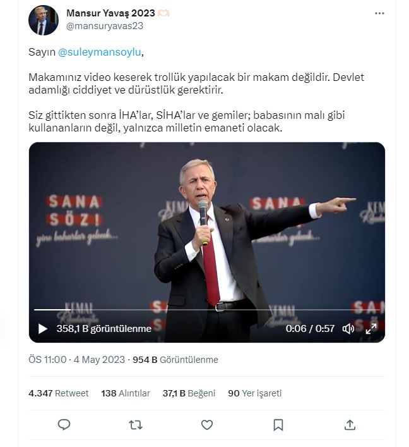Mute the video volume speaker icon
409x447 pixels.
pyautogui.click(x=348, y=329)
